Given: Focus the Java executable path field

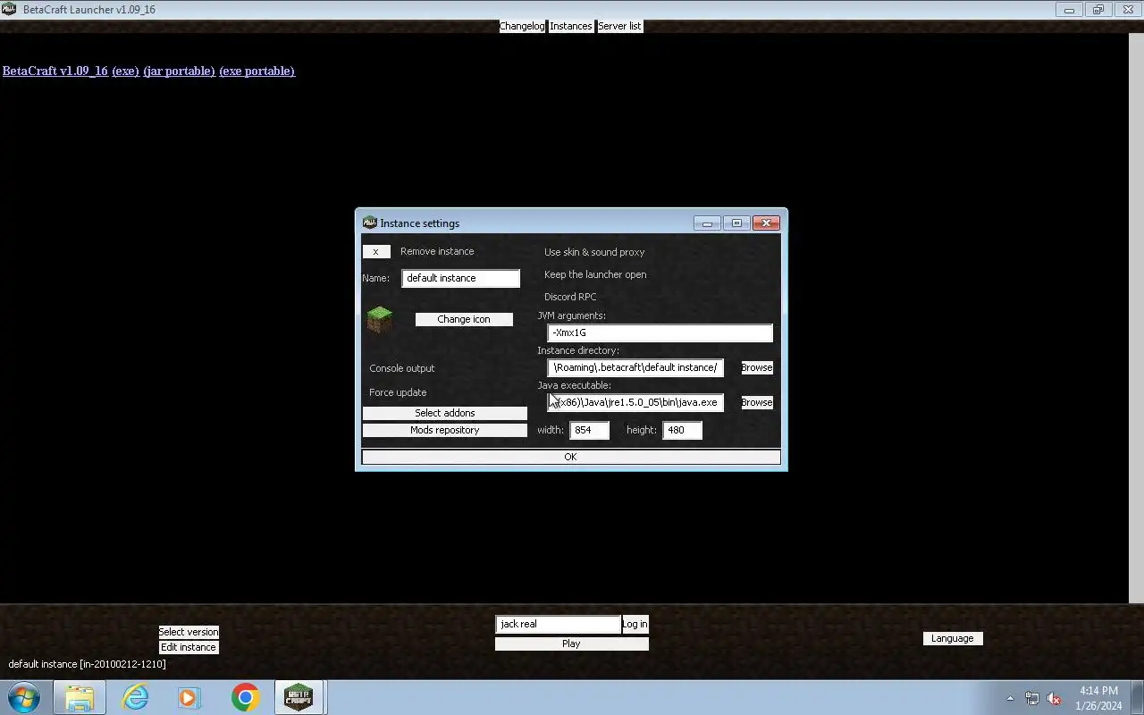Looking at the screenshot, I should pyautogui.click(x=635, y=402).
